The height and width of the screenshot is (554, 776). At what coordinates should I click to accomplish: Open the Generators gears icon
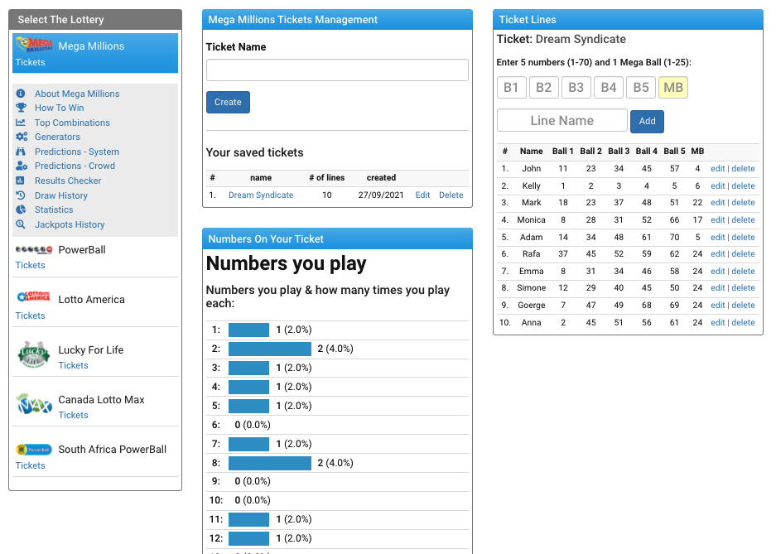(x=22, y=137)
